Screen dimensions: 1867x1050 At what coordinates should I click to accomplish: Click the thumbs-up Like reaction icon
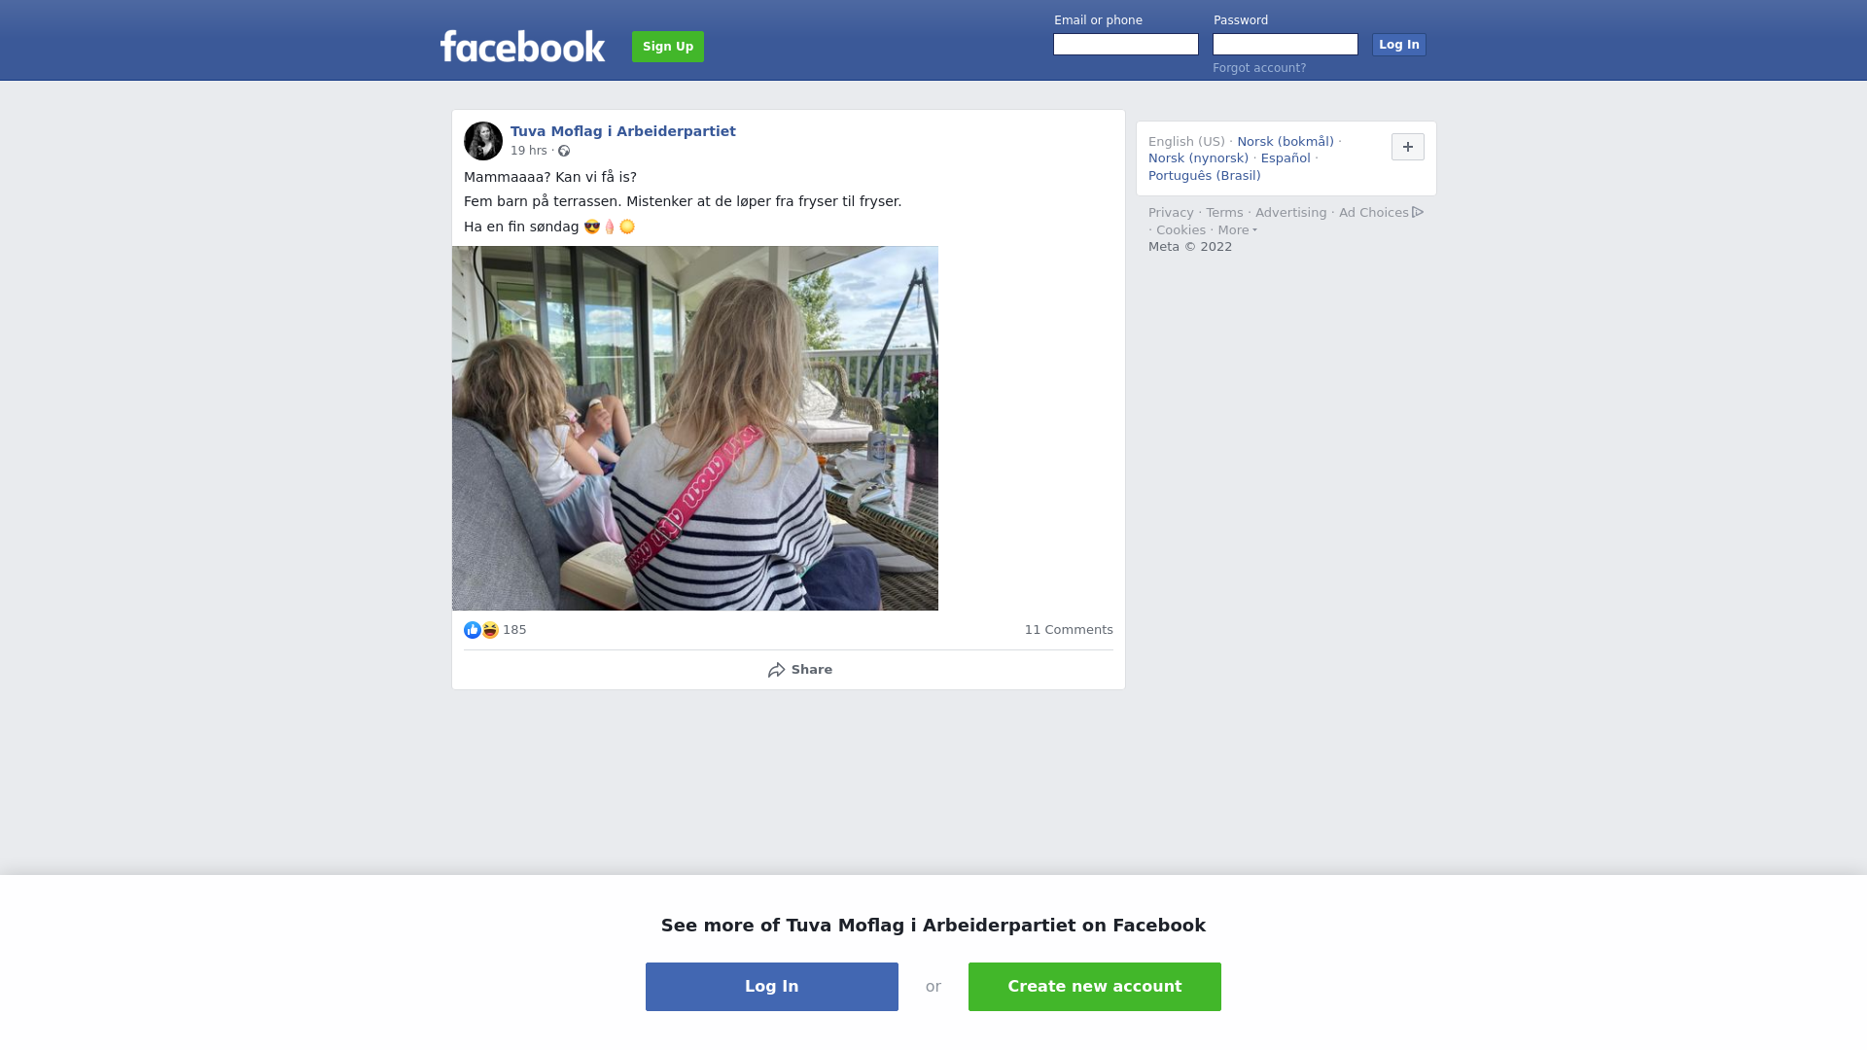click(473, 630)
